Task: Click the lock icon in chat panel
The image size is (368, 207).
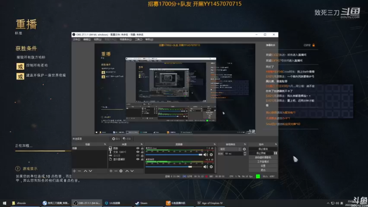Action: 314,45
